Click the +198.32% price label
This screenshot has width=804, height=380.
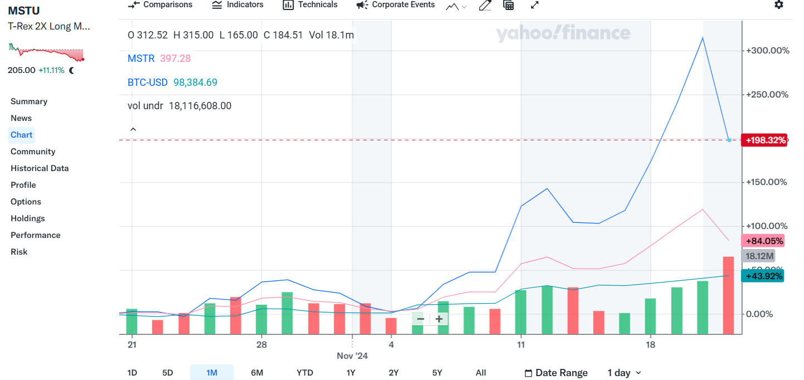pyautogui.click(x=764, y=140)
